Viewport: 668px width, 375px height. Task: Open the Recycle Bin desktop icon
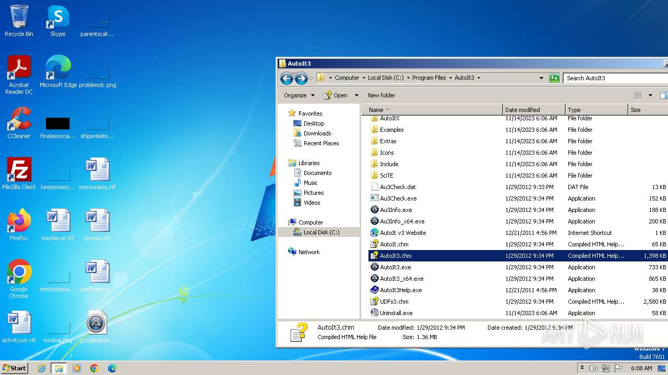coord(19,21)
